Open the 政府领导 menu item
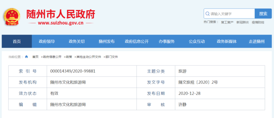The height and width of the screenshot is (118, 274). tap(47, 42)
